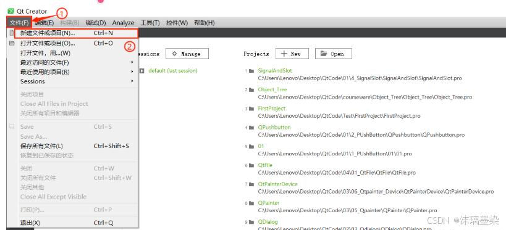506x230 pixels.
Task: Open the FirstProject project link
Action: tap(271, 109)
